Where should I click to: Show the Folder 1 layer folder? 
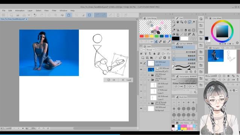pyautogui.click(x=141, y=75)
